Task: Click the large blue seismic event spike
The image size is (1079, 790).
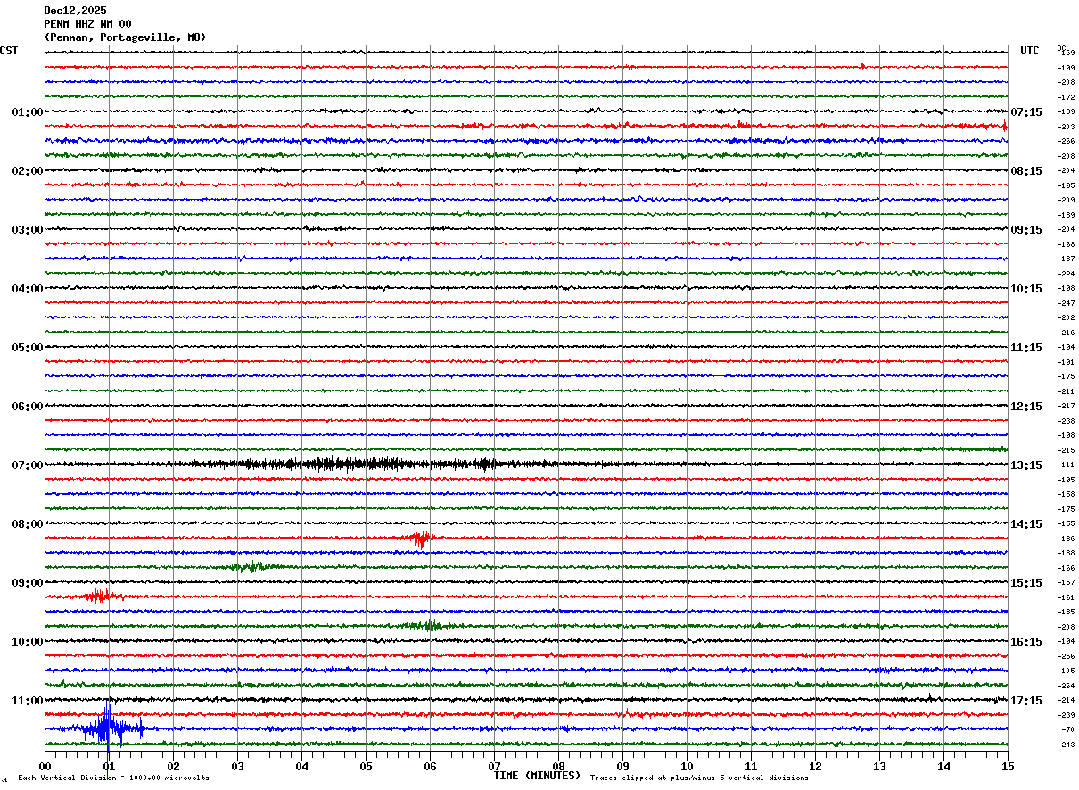Action: (107, 728)
